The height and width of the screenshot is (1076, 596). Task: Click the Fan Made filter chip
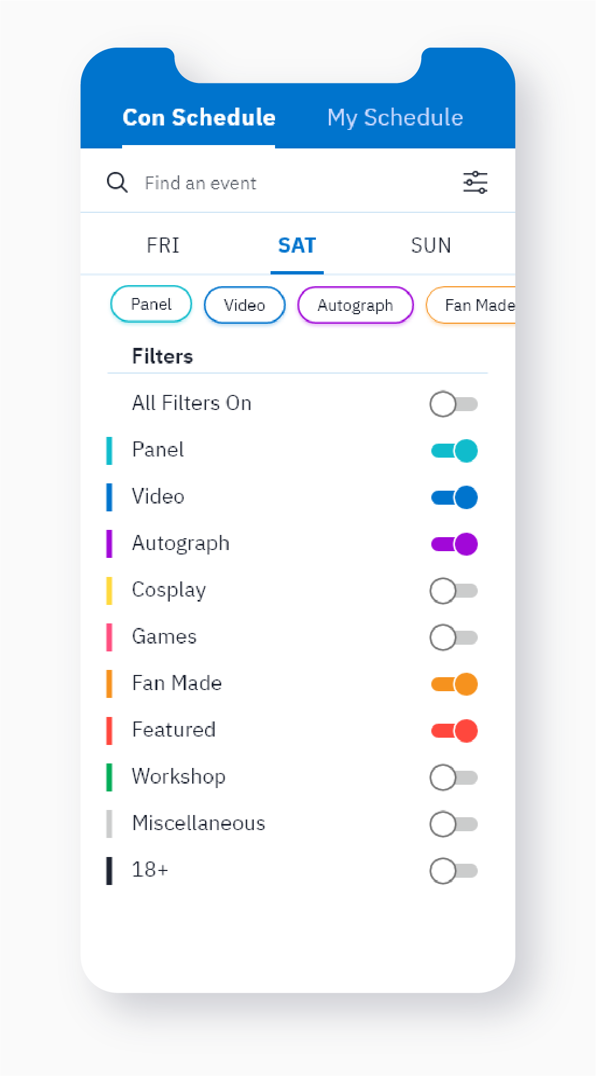pyautogui.click(x=471, y=305)
